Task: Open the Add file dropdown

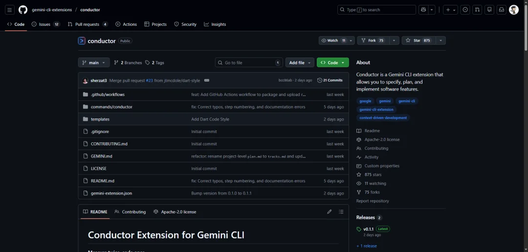Action: coord(300,62)
